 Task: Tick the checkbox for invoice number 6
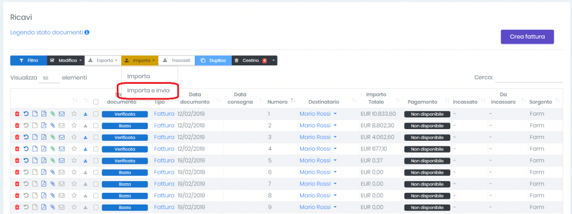(x=96, y=172)
